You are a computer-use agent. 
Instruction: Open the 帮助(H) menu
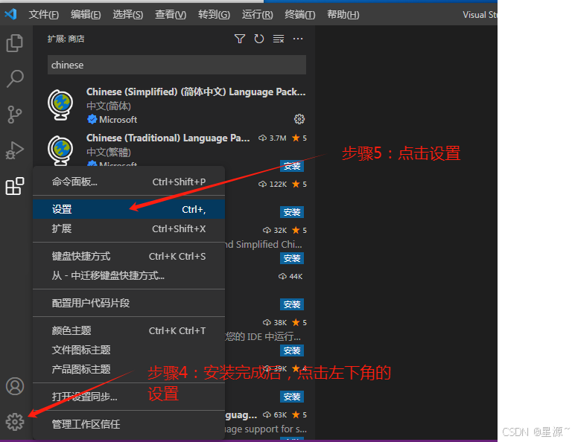click(x=343, y=15)
